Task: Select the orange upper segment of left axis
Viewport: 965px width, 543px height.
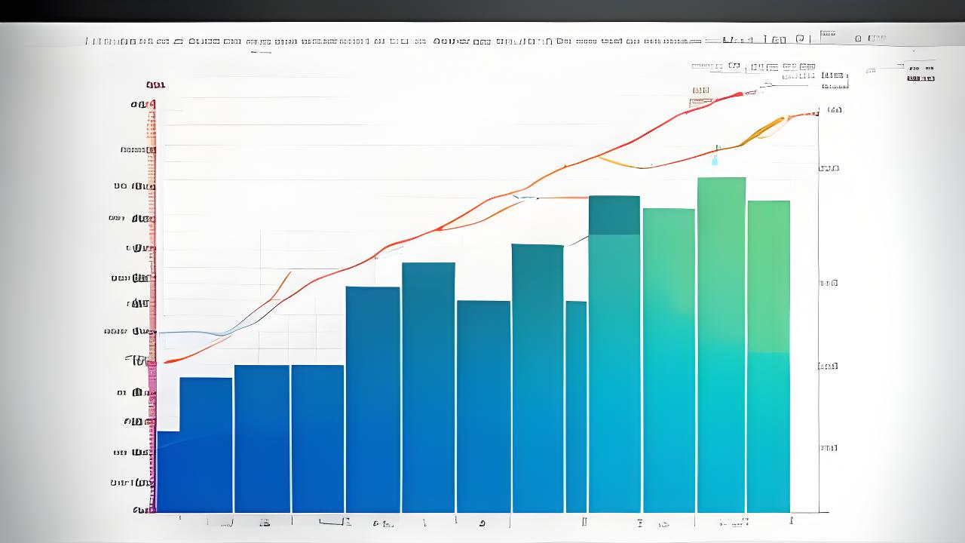Action: tap(152, 128)
